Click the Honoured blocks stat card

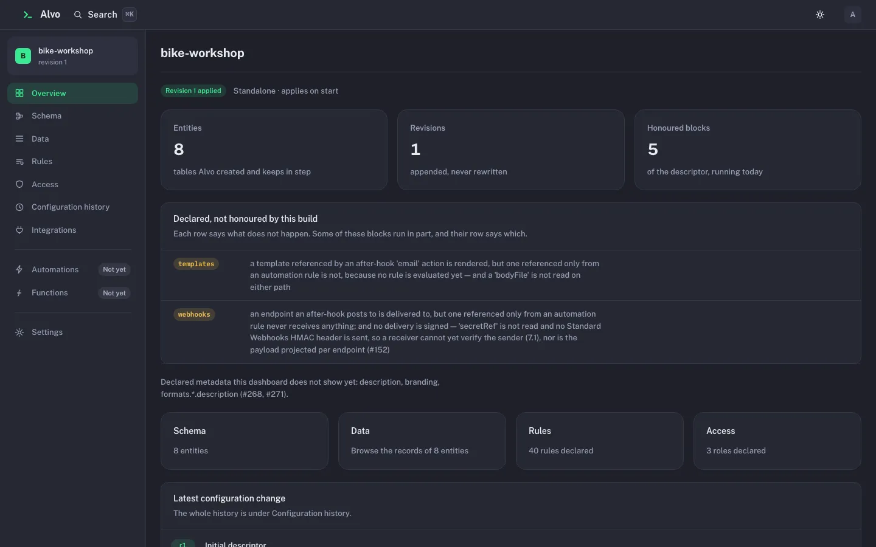[748, 150]
